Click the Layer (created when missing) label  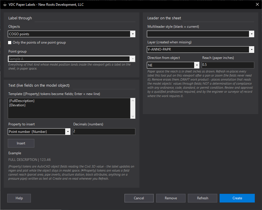pyautogui.click(x=169, y=42)
